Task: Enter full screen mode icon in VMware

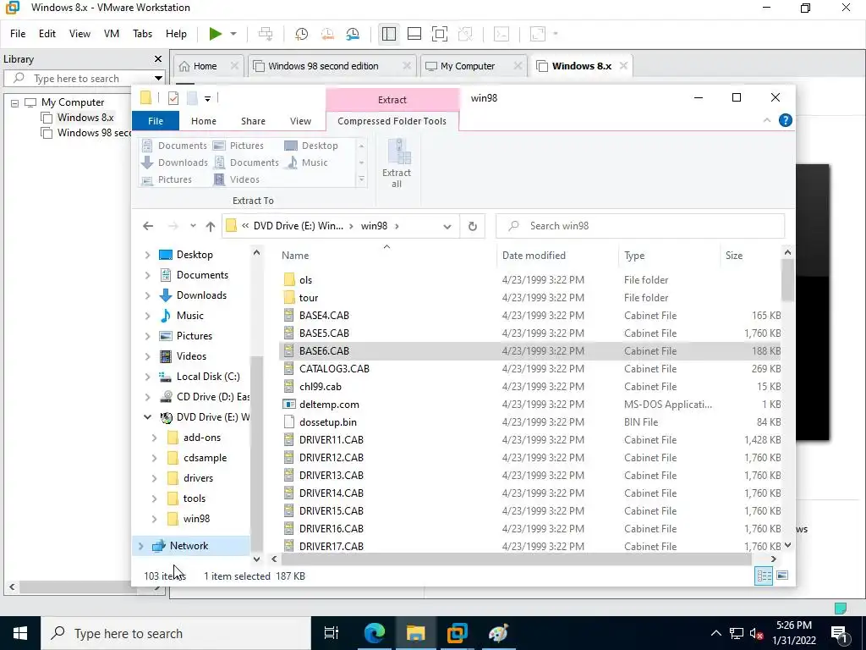Action: point(440,34)
